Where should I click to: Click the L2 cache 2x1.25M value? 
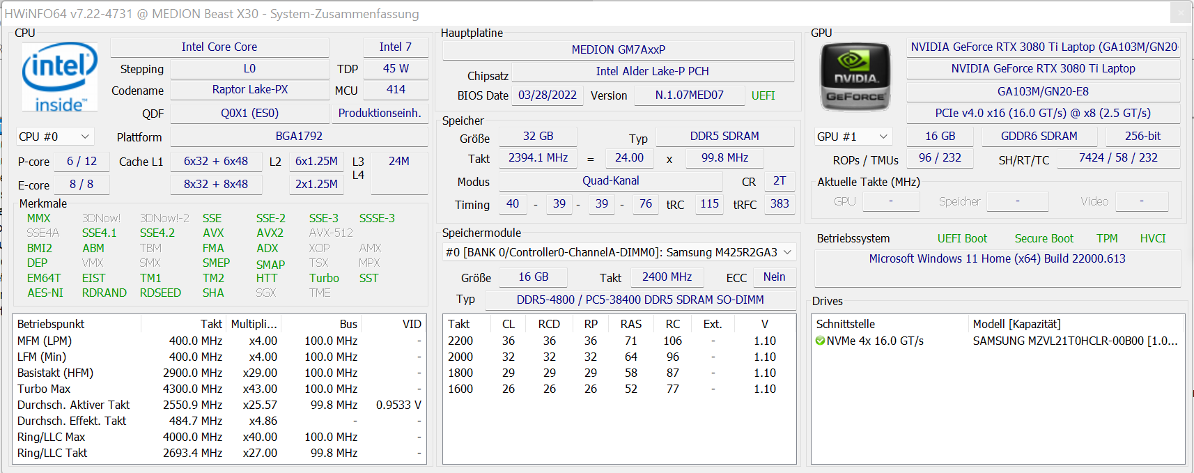pyautogui.click(x=316, y=185)
